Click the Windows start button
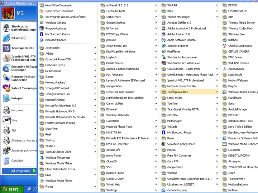The image size is (258, 193). (11, 189)
